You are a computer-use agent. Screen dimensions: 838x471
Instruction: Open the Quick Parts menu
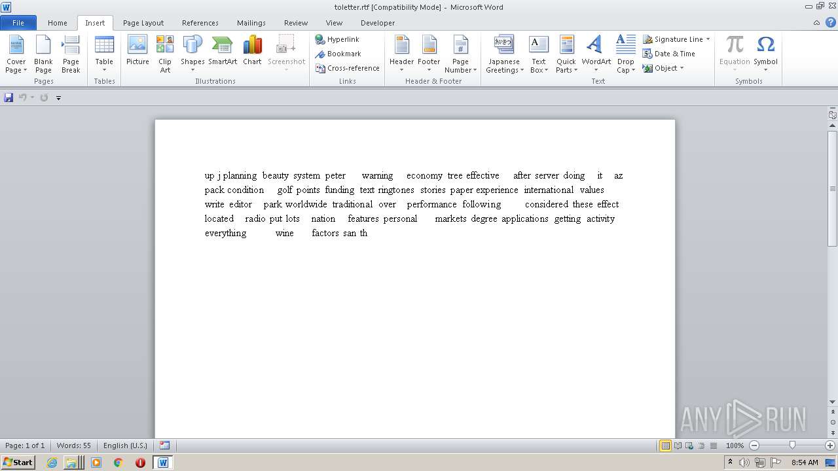(566, 54)
